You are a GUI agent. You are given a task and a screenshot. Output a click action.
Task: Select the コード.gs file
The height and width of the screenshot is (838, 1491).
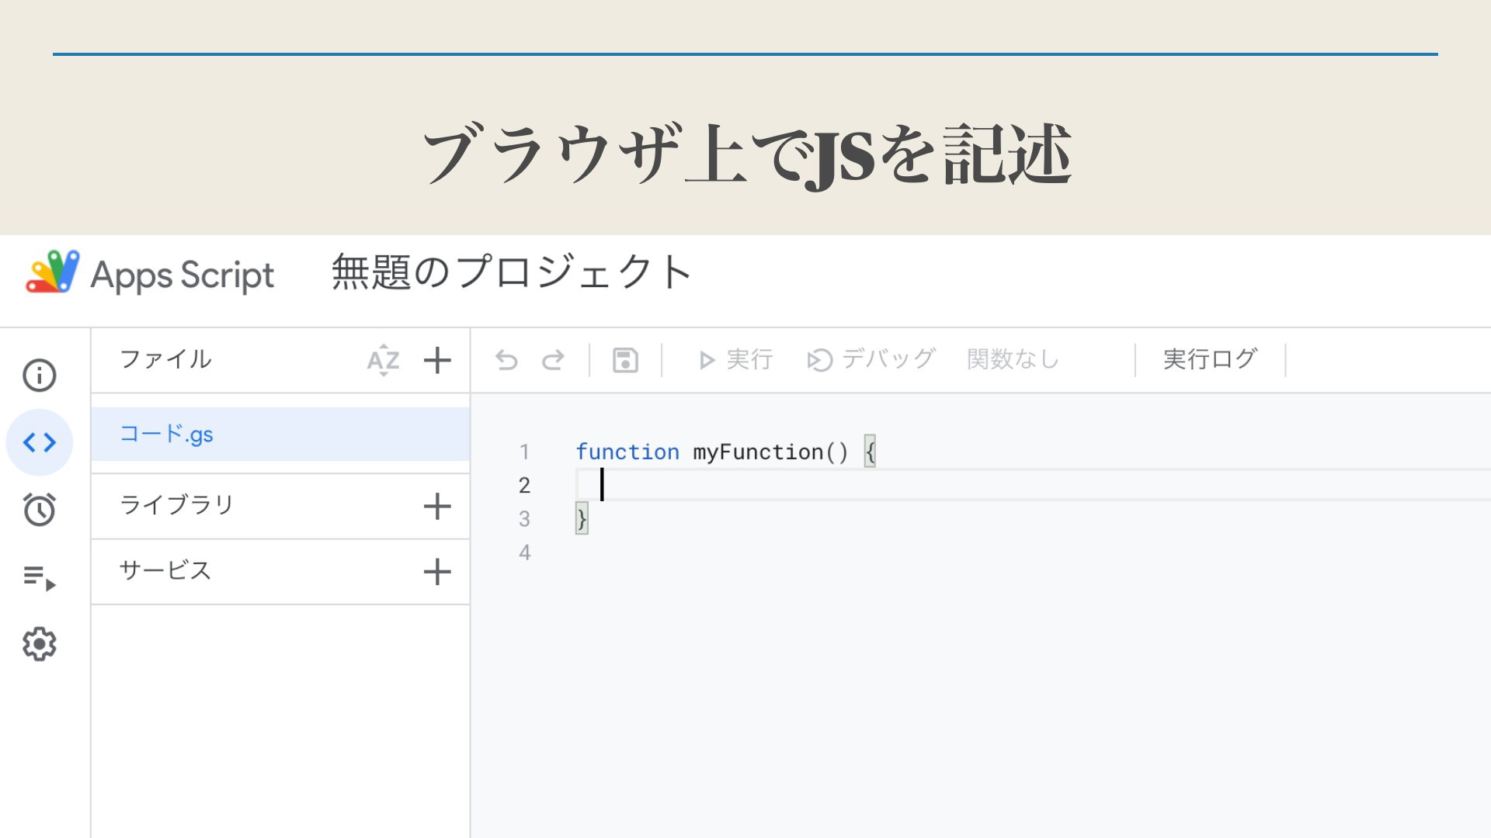[x=280, y=434]
